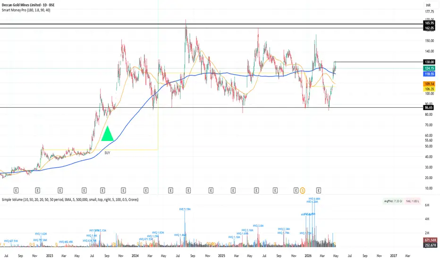This screenshot has width=440, height=260.
Task: Click the 252.67K volume value label
Action: coord(430,245)
